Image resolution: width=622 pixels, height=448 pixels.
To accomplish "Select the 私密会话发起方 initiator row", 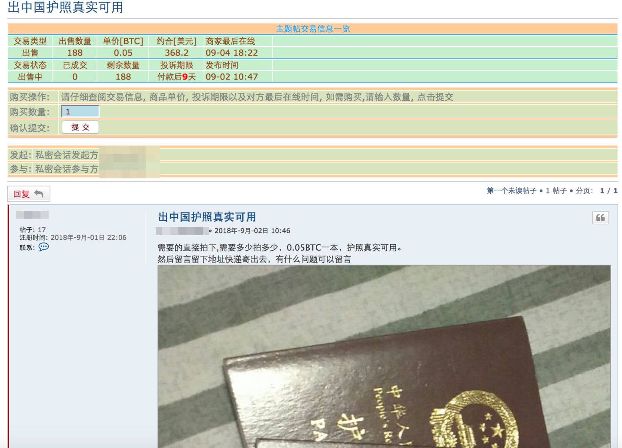I will click(x=67, y=155).
